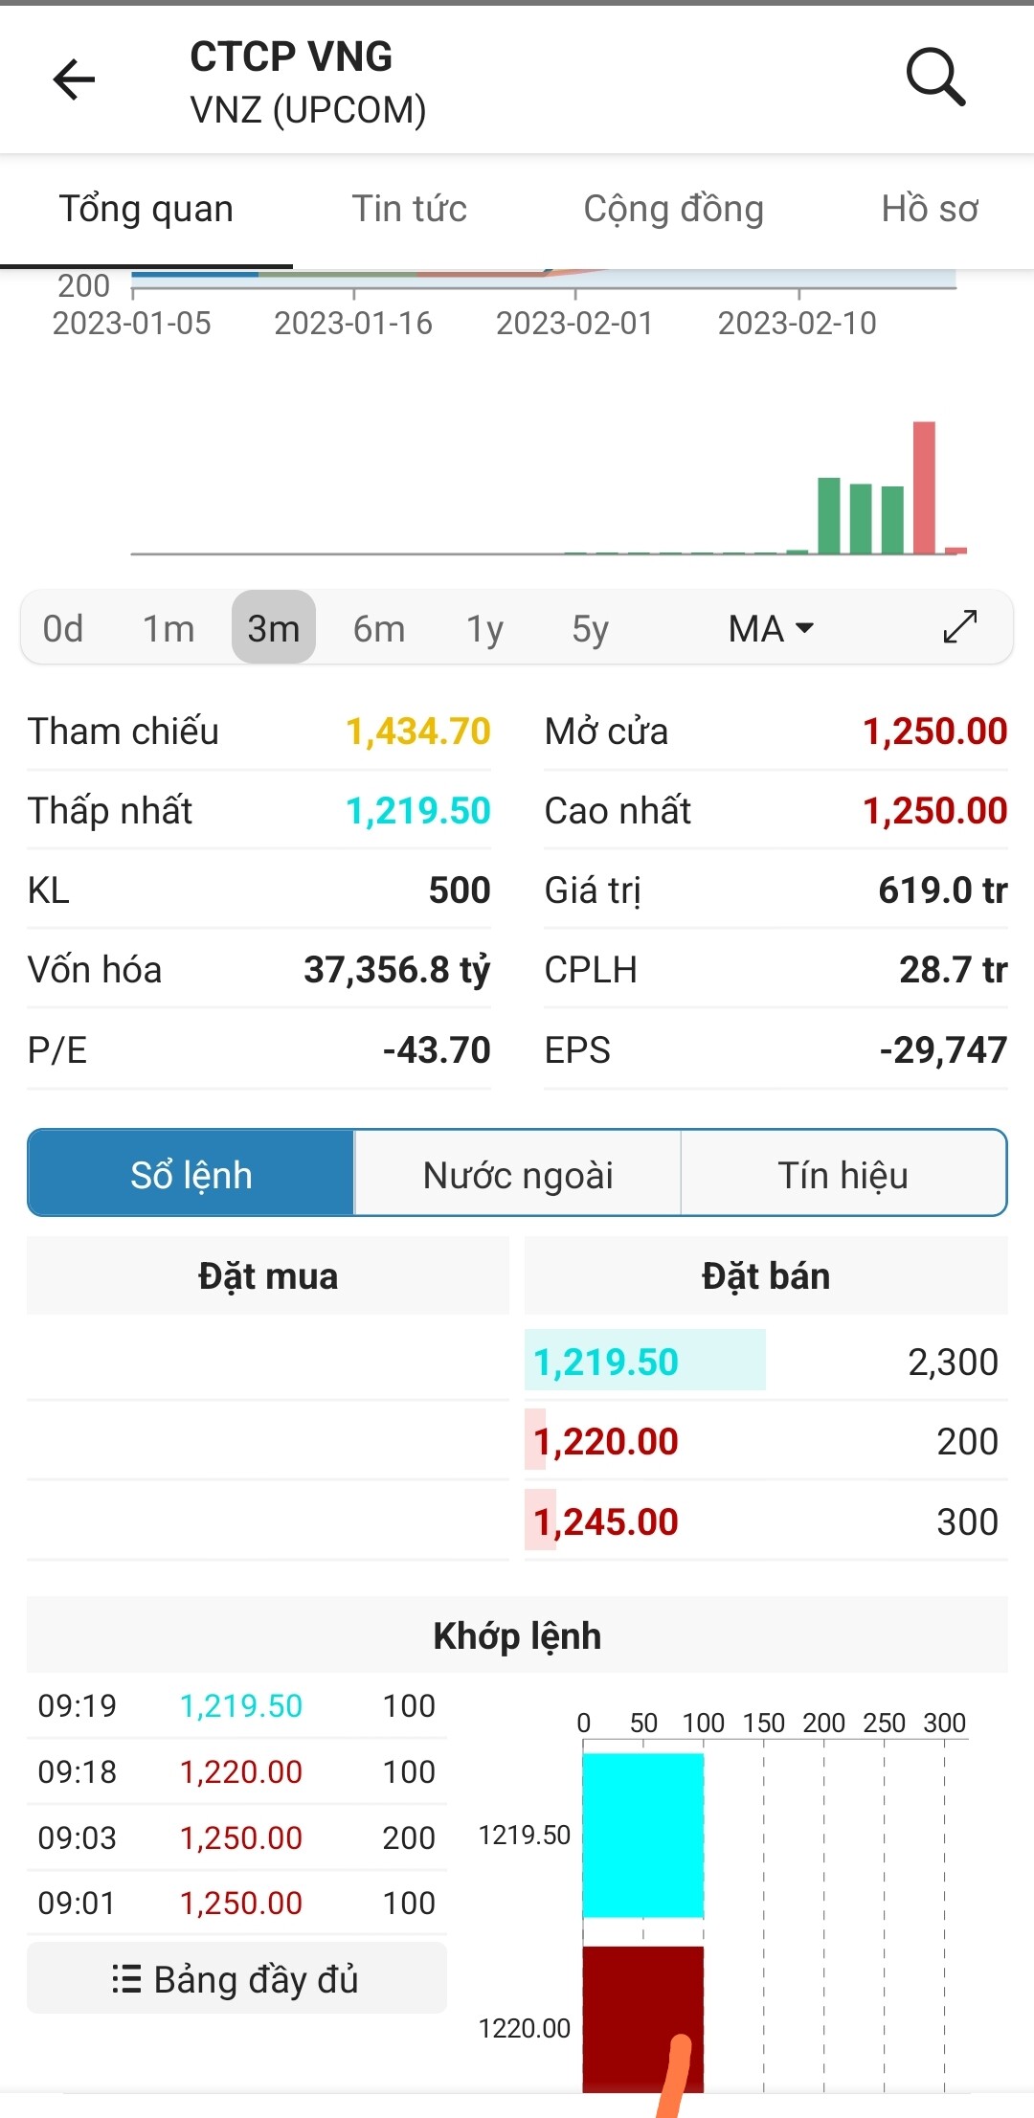Image resolution: width=1034 pixels, height=2118 pixels.
Task: Select the 1m chart range
Action: coord(169,629)
